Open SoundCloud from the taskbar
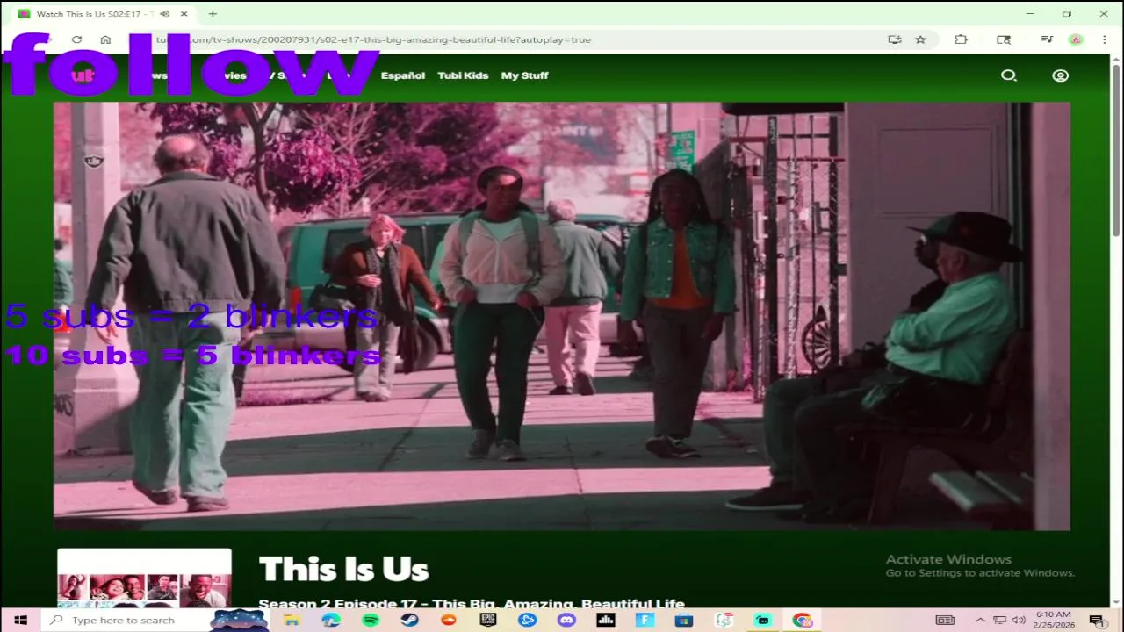 click(x=449, y=620)
